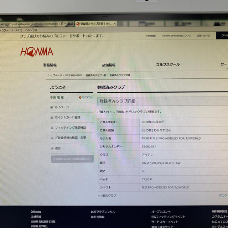The width and height of the screenshot is (228, 228).
Task: Click serial number 53082767
Action: (149, 146)
